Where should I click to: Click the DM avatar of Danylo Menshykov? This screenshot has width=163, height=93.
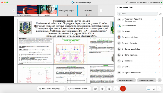coord(119,49)
